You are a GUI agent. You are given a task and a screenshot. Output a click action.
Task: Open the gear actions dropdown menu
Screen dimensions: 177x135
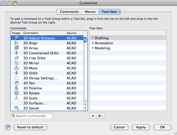pyautogui.click(x=101, y=116)
